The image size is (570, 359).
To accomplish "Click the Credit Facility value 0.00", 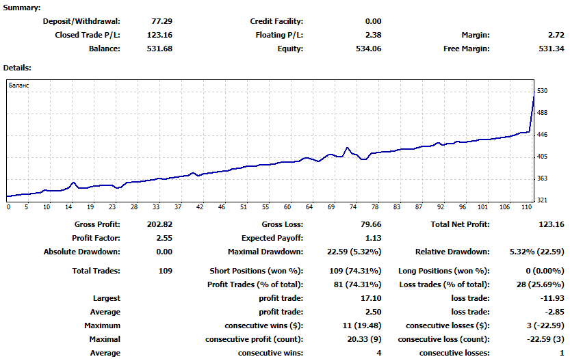I will coord(374,21).
